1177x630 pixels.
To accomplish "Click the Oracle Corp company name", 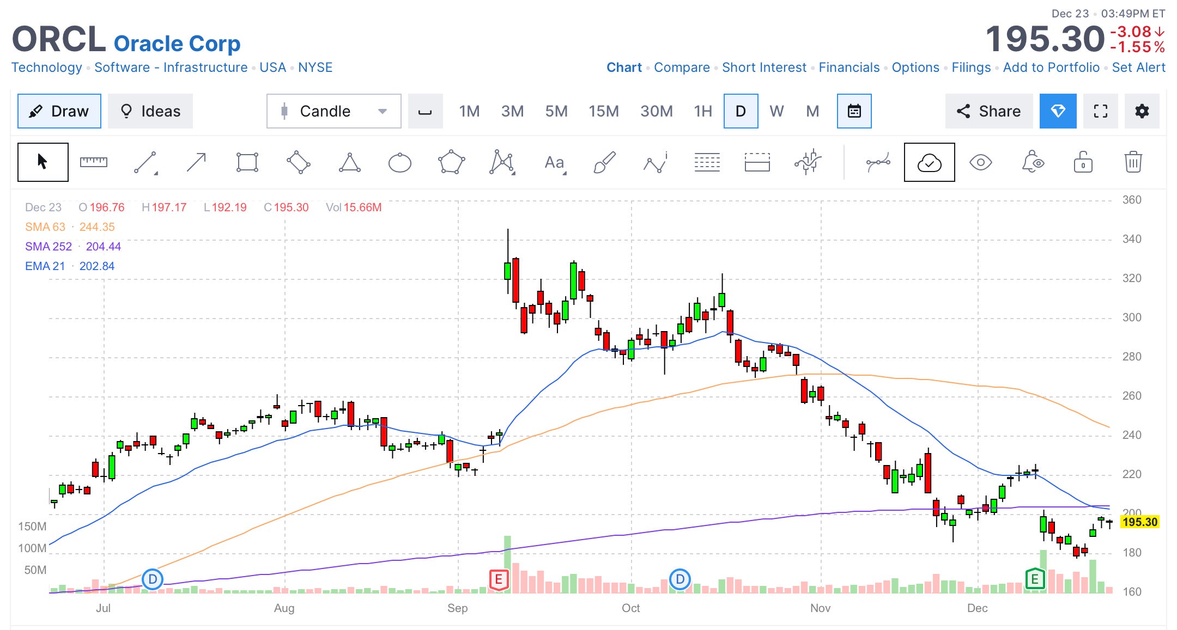I will pos(177,44).
